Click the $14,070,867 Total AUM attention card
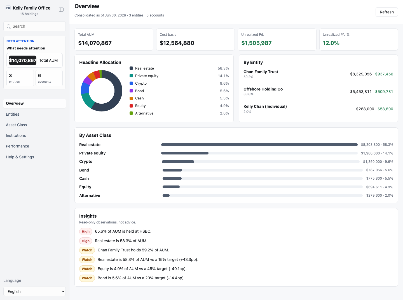Screen dimensions: 403x300 tap(34, 60)
